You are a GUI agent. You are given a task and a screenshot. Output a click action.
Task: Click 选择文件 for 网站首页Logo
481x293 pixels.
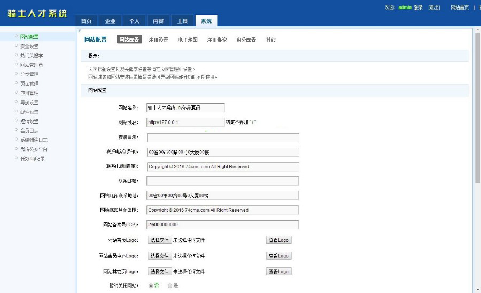pyautogui.click(x=159, y=240)
